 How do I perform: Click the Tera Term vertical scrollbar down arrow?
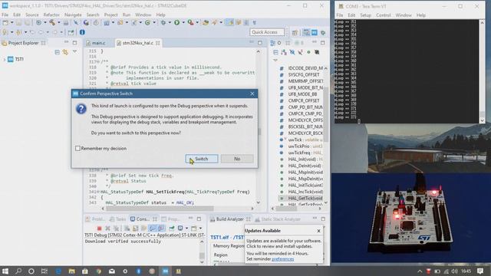pyautogui.click(x=483, y=120)
